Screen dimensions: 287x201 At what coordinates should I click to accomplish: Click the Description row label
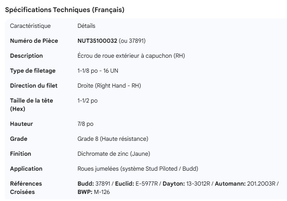(26, 56)
